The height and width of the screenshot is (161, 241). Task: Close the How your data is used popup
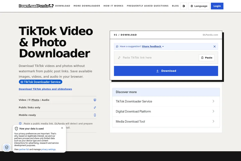click(62, 128)
